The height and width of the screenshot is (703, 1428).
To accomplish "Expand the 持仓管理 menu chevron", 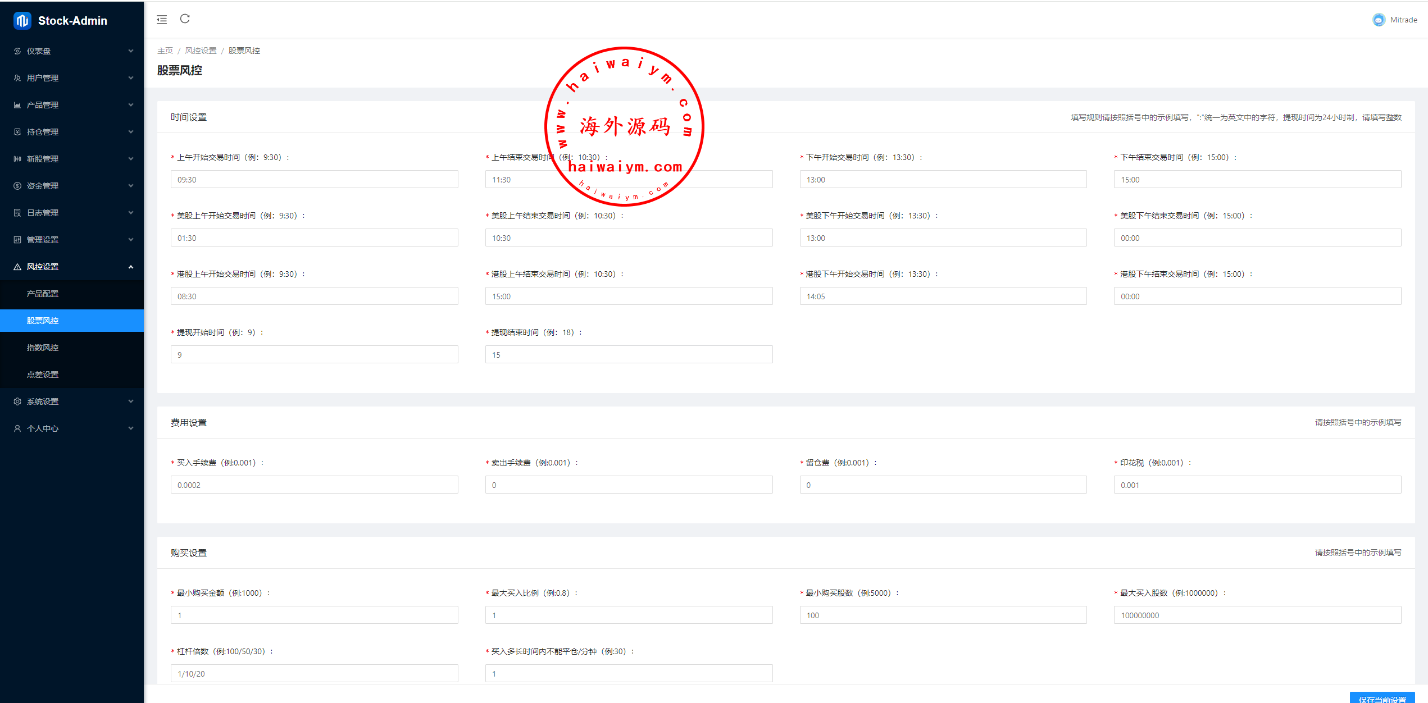I will 131,132.
